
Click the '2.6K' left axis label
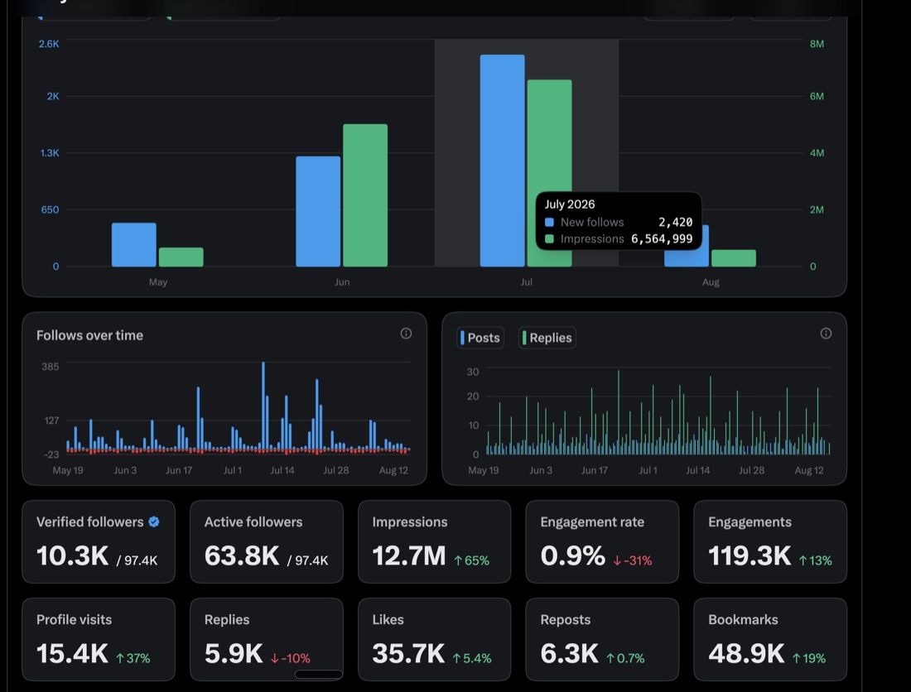pyautogui.click(x=49, y=44)
